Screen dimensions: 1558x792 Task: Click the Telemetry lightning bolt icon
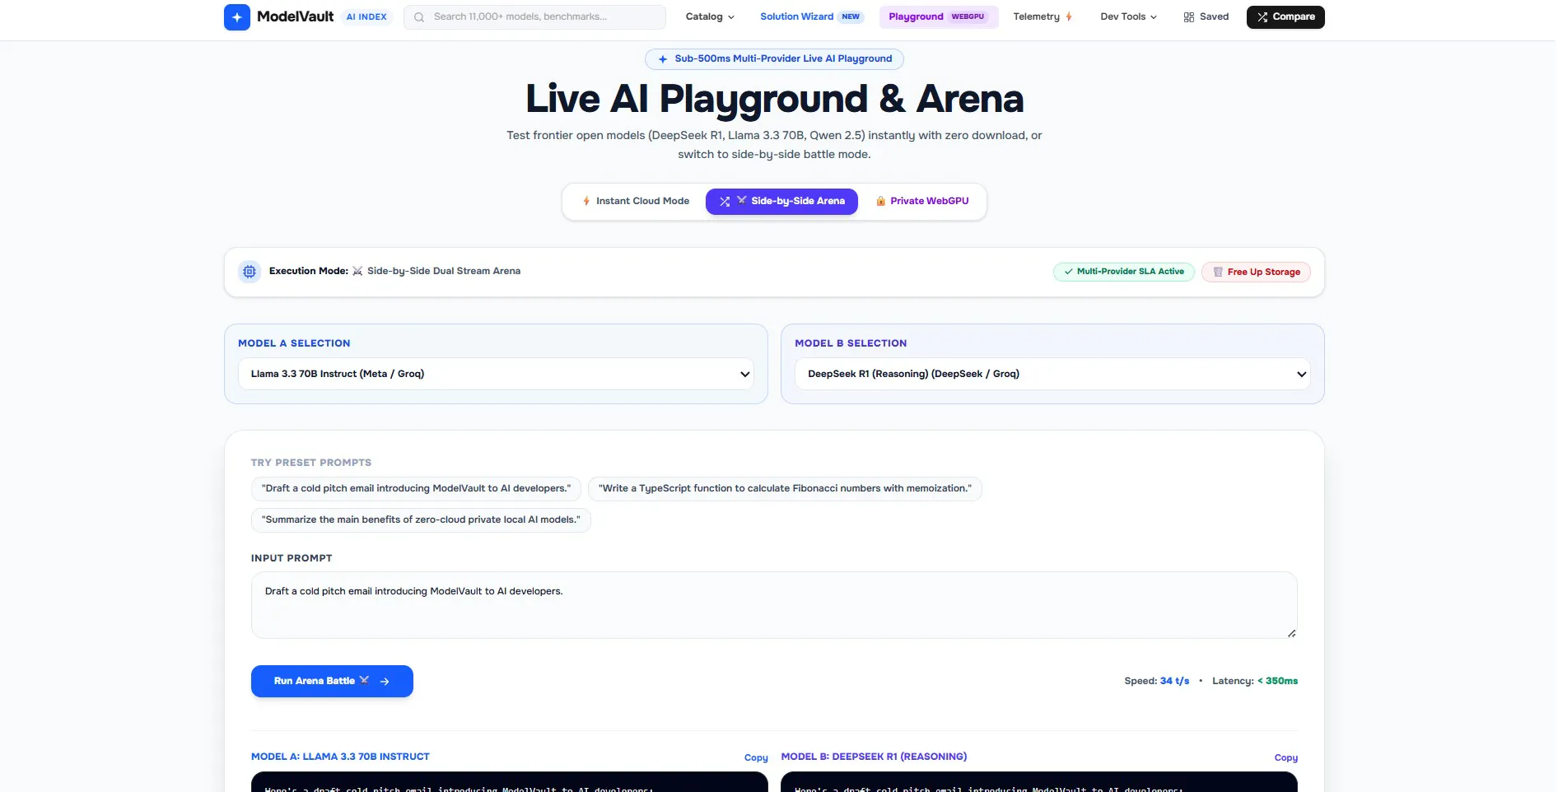tap(1069, 16)
